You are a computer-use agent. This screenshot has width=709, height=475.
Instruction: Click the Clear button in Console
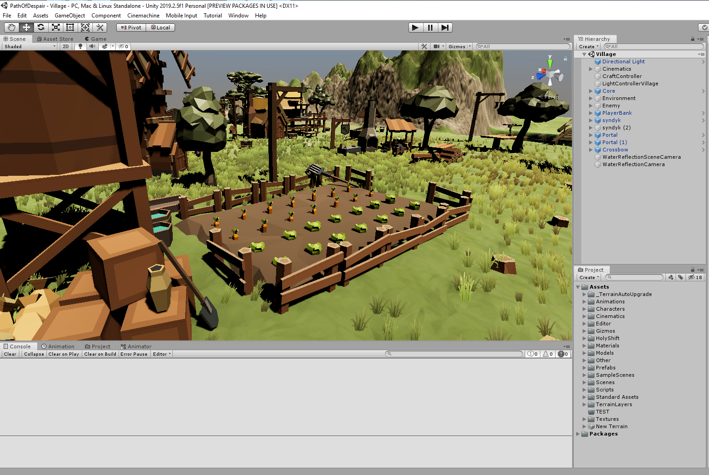pos(10,354)
